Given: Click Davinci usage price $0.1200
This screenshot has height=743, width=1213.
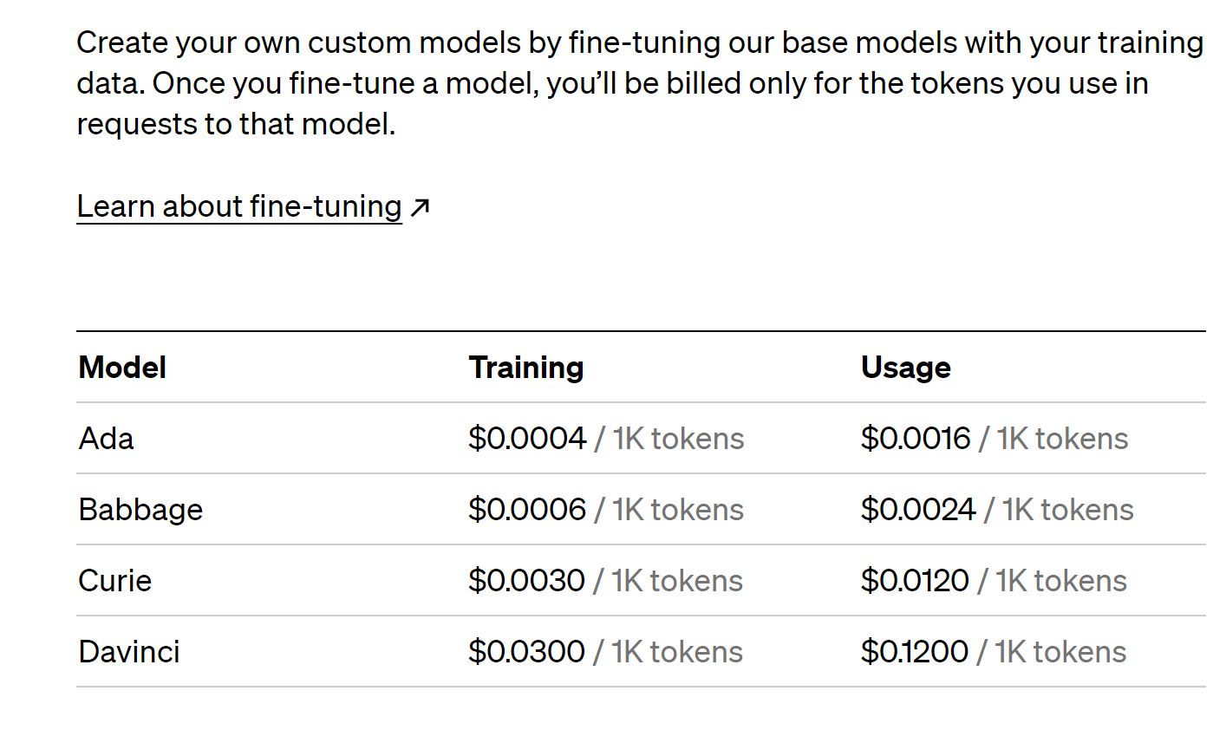Looking at the screenshot, I should pyautogui.click(x=915, y=652).
